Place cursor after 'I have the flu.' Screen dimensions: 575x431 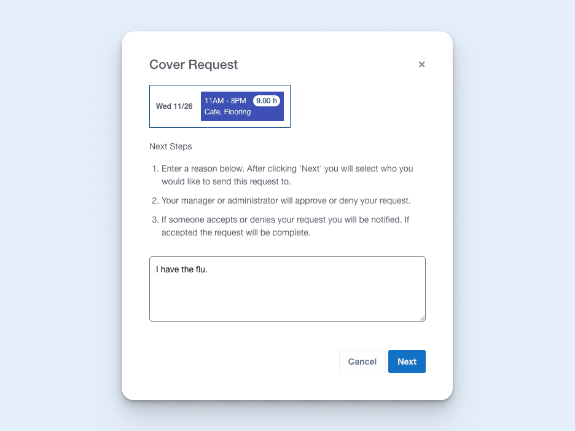[x=209, y=269]
